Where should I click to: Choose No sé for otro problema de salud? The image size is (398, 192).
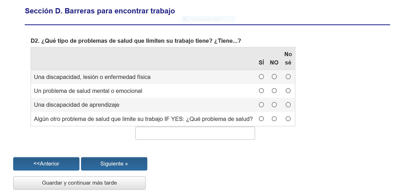[288, 119]
